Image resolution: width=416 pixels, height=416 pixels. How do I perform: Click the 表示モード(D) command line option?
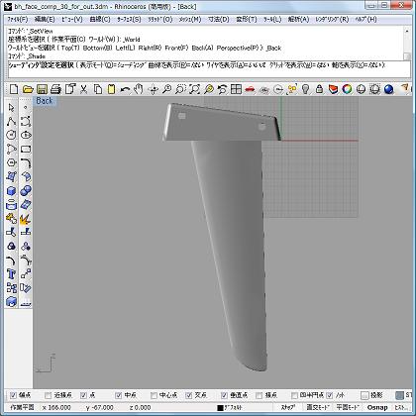point(92,65)
